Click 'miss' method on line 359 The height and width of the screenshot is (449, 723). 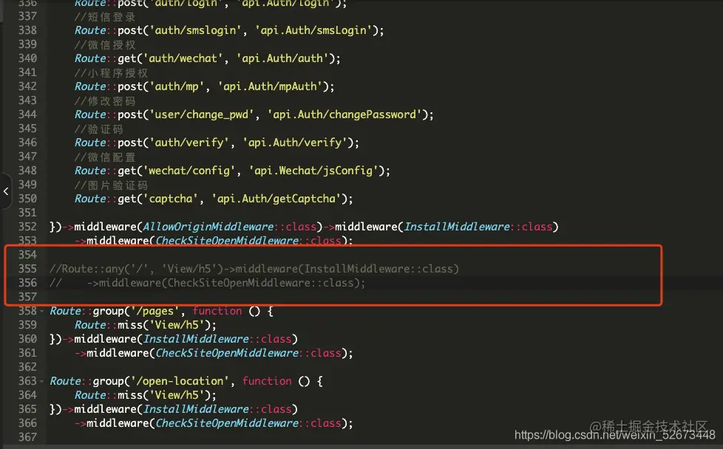(x=130, y=325)
